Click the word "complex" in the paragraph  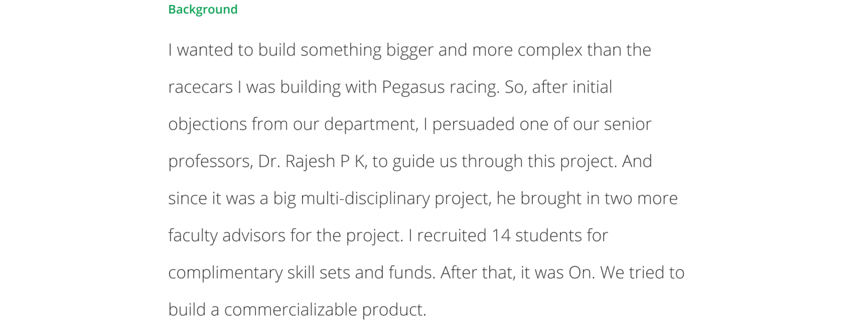coord(550,50)
